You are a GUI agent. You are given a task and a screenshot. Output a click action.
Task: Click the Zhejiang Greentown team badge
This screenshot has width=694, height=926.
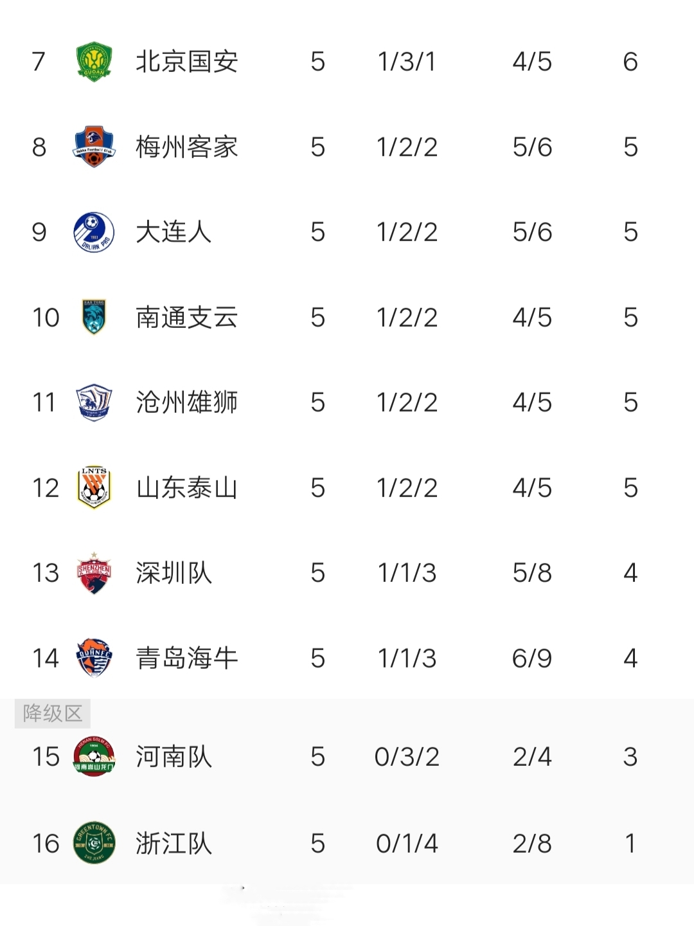coord(94,842)
